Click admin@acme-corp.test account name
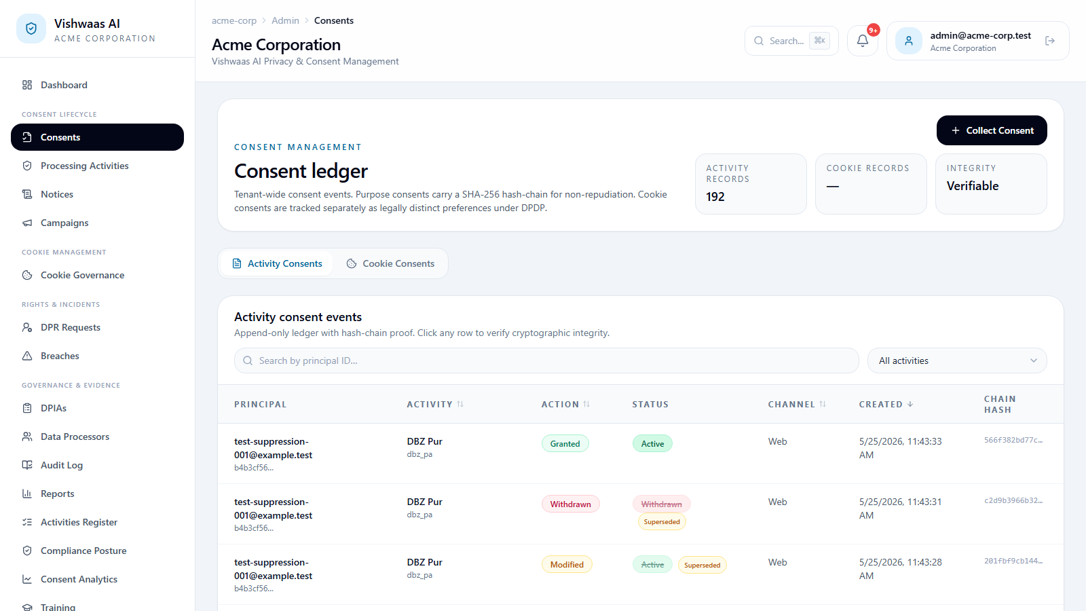Viewport: 1086px width, 611px height. pyautogui.click(x=980, y=35)
